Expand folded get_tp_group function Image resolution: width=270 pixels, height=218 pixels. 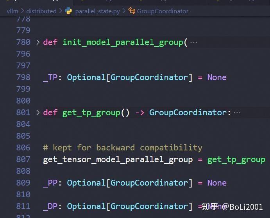click(38, 113)
